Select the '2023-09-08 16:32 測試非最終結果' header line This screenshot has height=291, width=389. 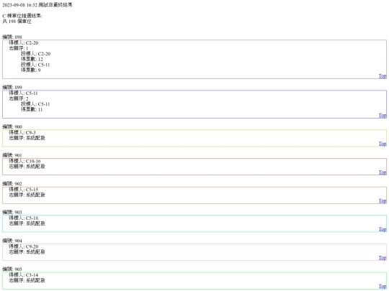click(37, 5)
